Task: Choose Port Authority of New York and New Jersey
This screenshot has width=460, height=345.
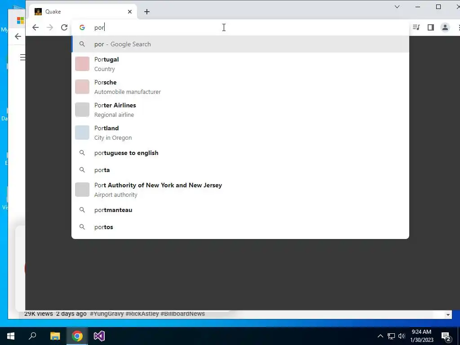Action: point(240,190)
